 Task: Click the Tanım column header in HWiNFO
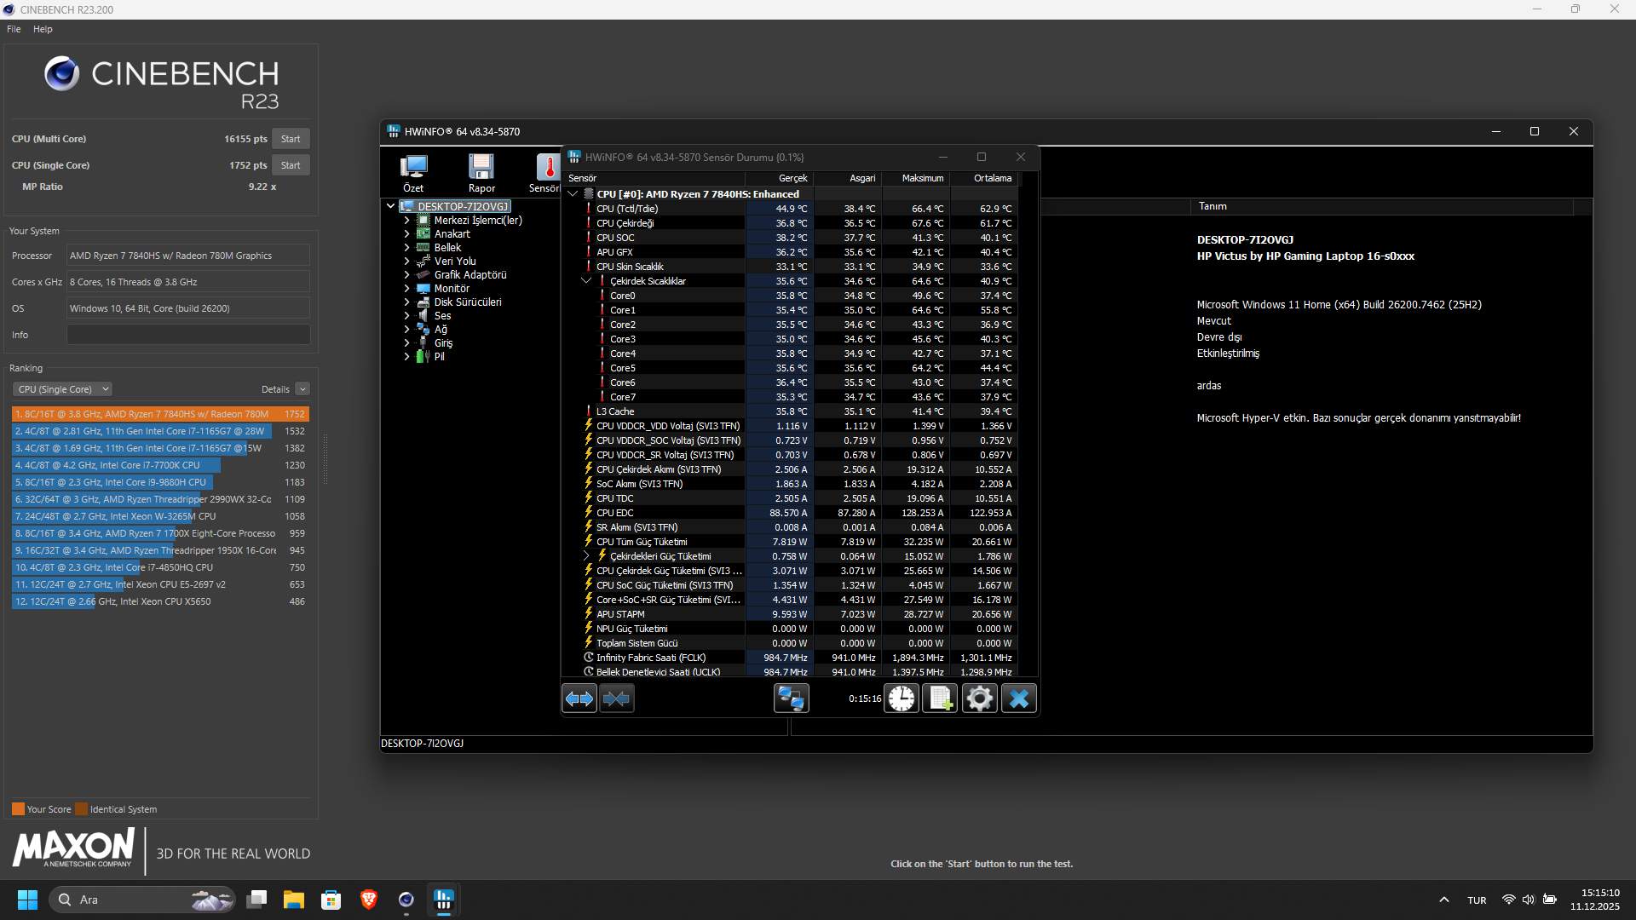point(1380,206)
